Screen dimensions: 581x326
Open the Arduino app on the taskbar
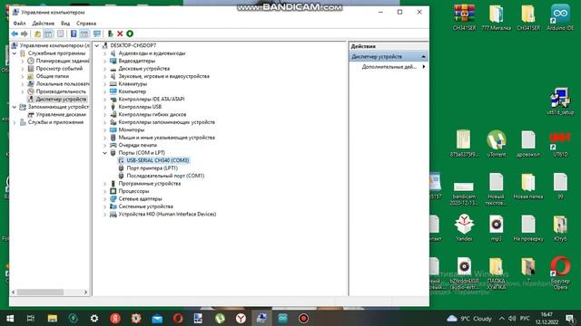[x=282, y=318]
